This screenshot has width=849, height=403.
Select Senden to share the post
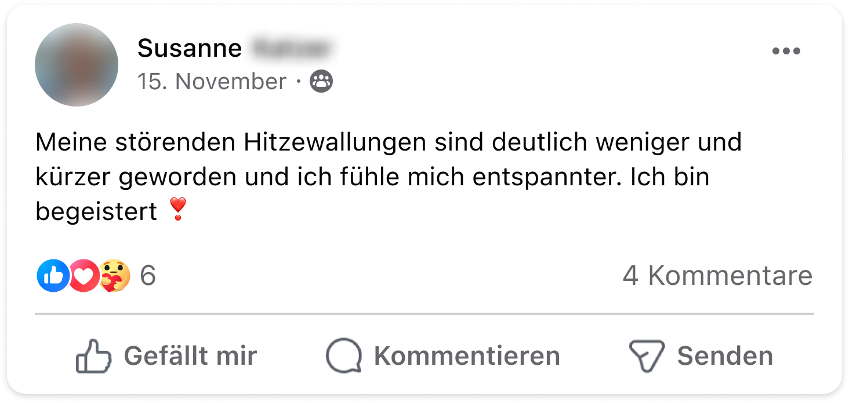pyautogui.click(x=701, y=356)
